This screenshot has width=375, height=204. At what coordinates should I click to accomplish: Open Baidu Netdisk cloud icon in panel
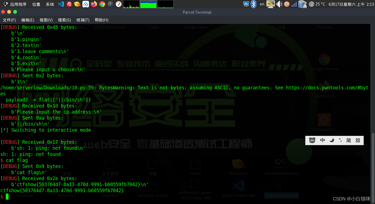click(86, 4)
